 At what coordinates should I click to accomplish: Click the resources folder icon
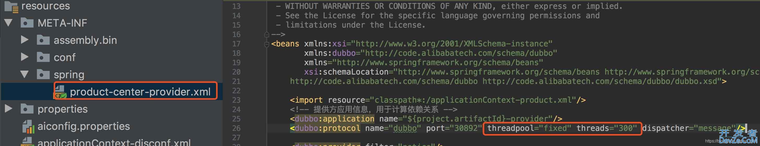tap(11, 7)
